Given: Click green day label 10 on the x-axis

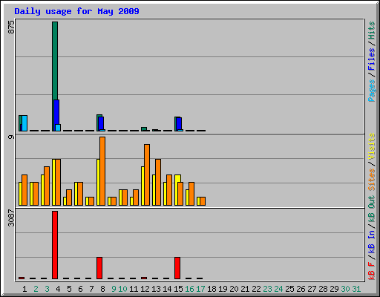Looking at the screenshot, I should point(122,289).
